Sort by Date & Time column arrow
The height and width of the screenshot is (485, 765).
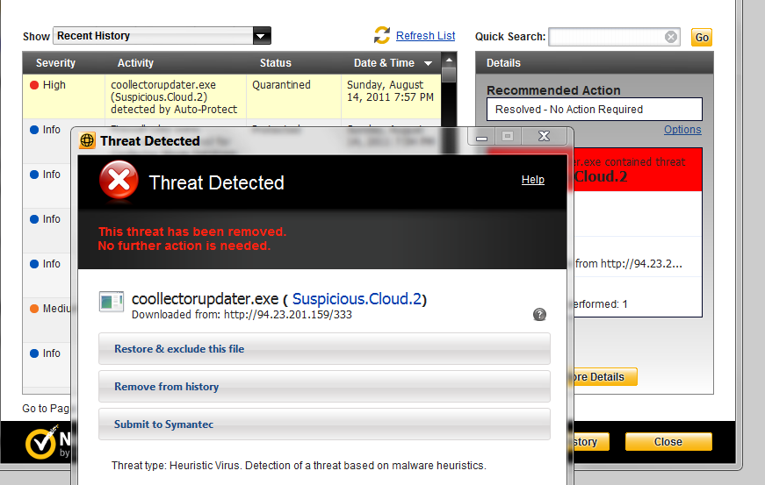click(x=428, y=63)
